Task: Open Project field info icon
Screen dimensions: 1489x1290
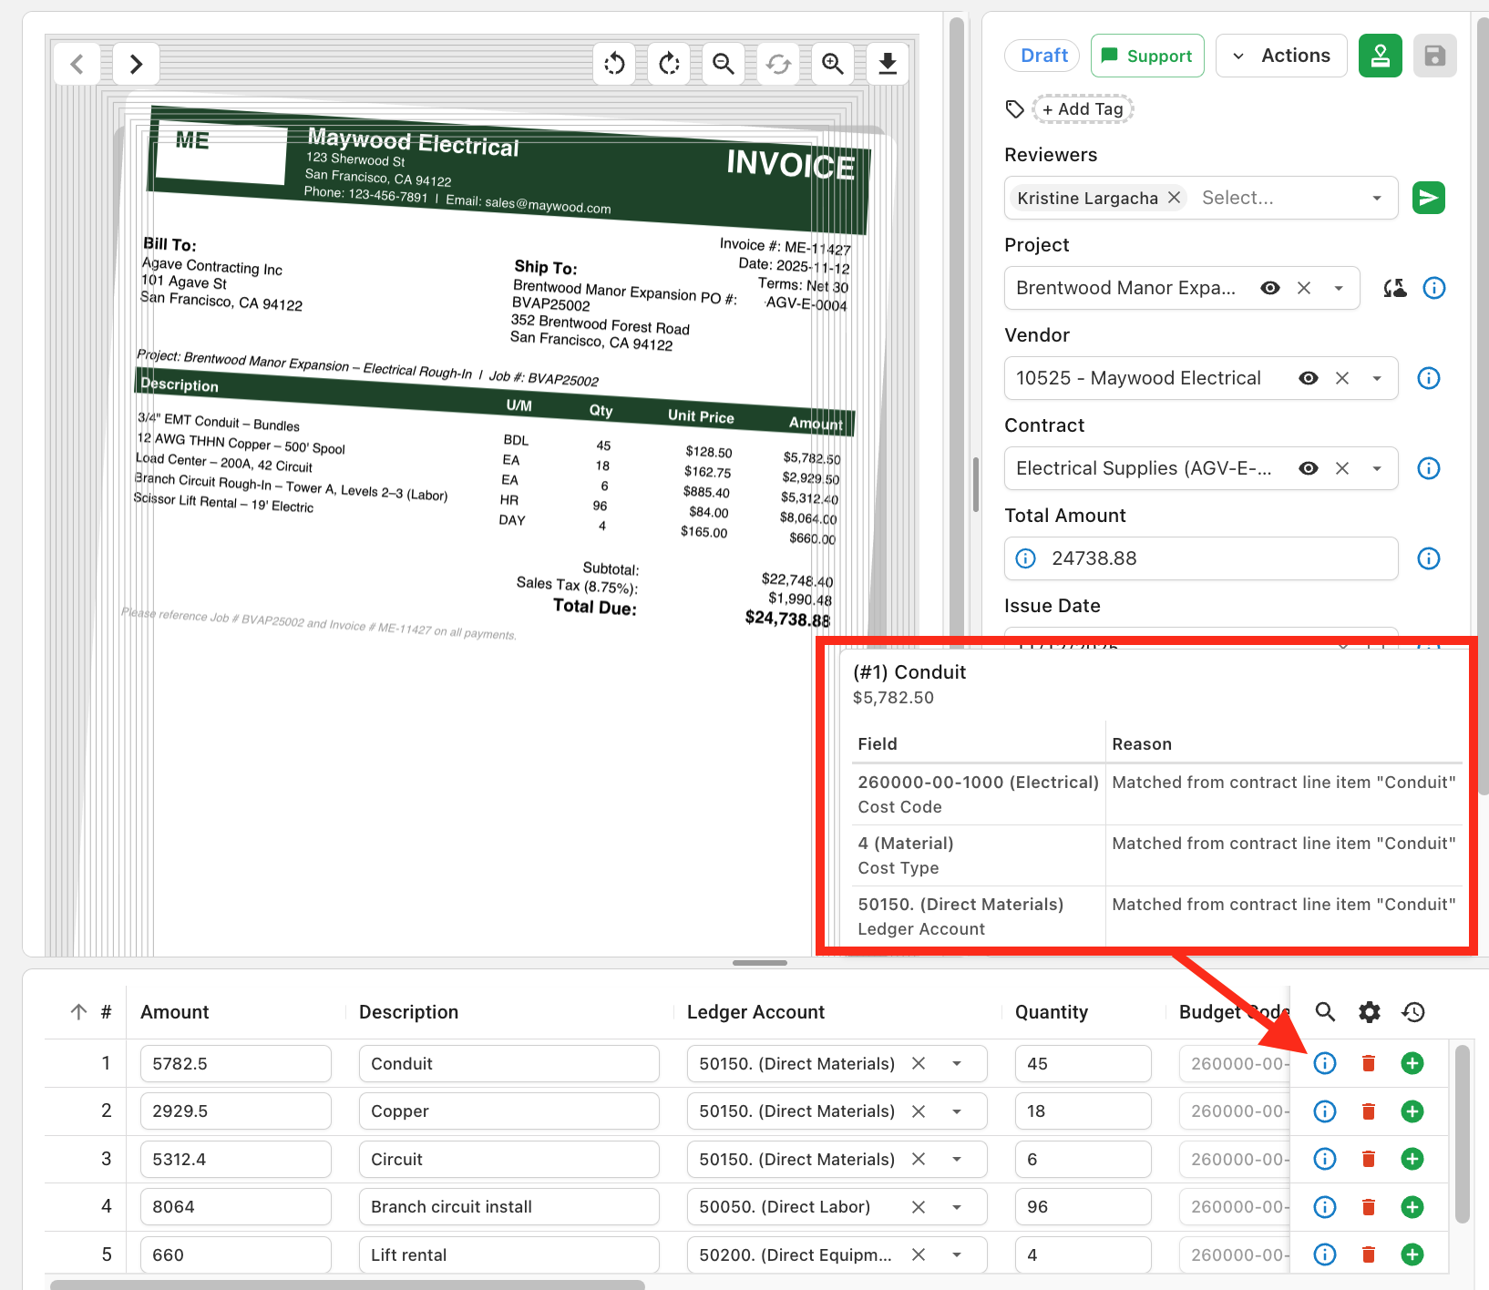Action: coord(1434,288)
